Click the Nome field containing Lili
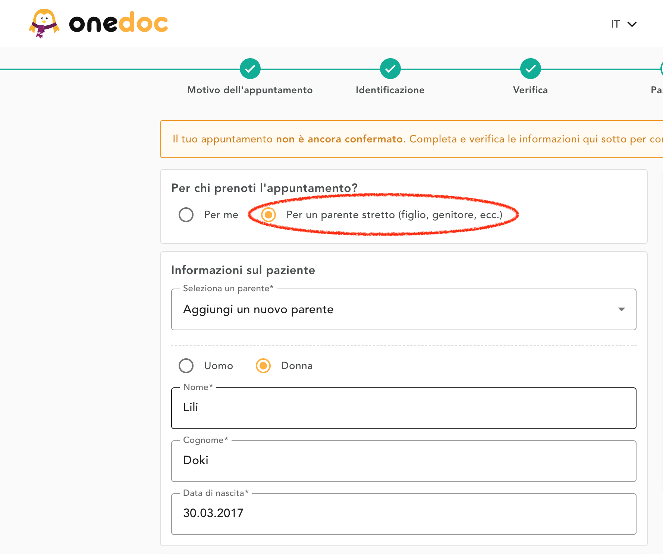663x554 pixels. pos(403,408)
